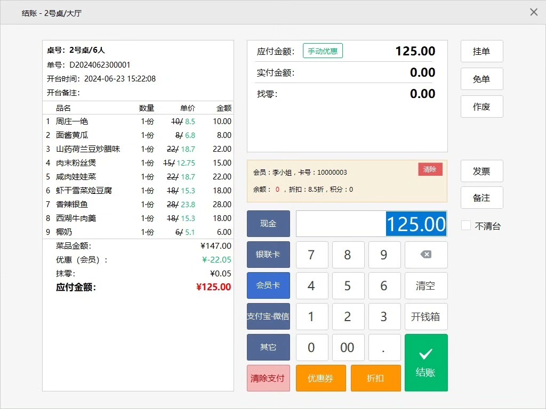Close the checkout dialog window

click(534, 12)
